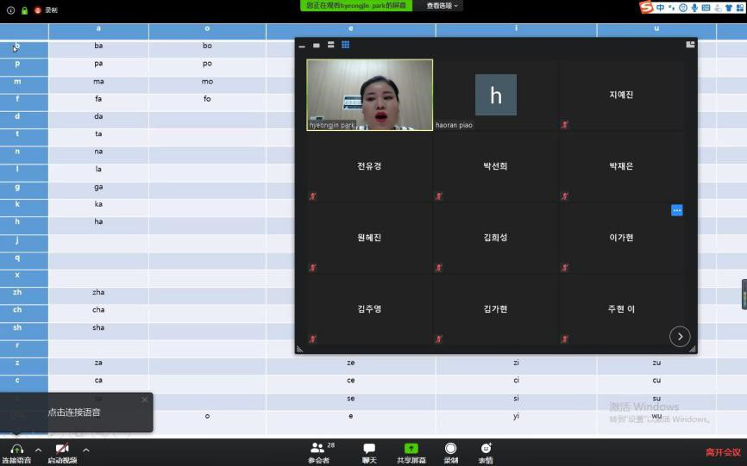This screenshot has height=466, width=747.
Task: Select the blue gallery grid view icon
Action: (345, 45)
